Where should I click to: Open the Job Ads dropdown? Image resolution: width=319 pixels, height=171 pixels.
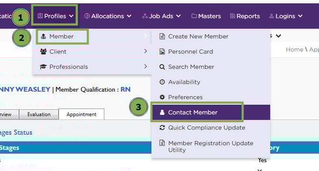pyautogui.click(x=161, y=16)
